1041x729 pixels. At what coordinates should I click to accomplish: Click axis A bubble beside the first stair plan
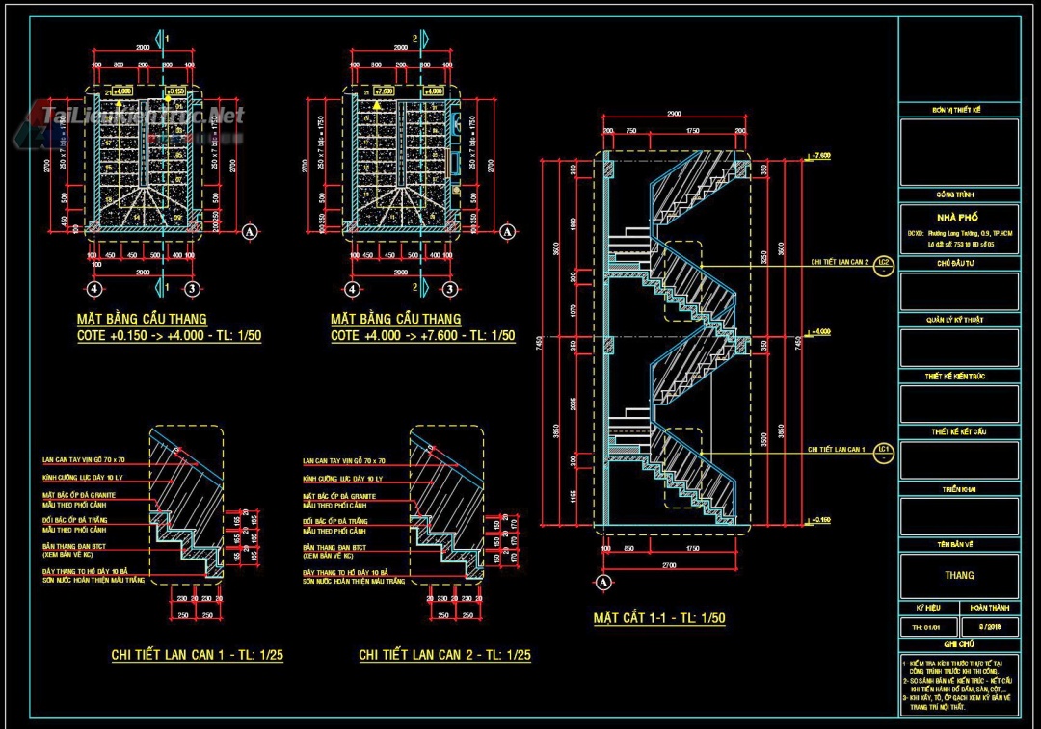250,231
